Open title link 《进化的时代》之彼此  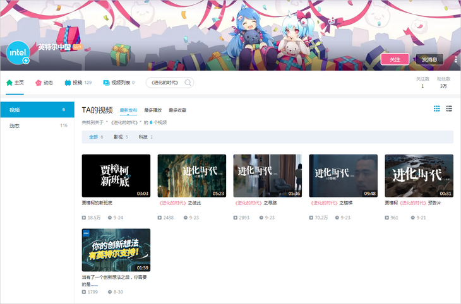(179, 203)
